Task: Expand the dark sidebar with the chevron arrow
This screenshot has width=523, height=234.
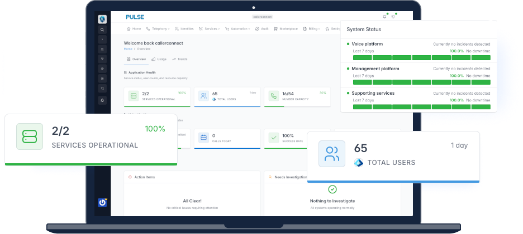Action: tap(102, 39)
